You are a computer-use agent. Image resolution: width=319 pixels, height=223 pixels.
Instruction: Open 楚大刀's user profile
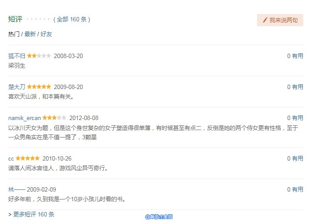click(x=17, y=87)
